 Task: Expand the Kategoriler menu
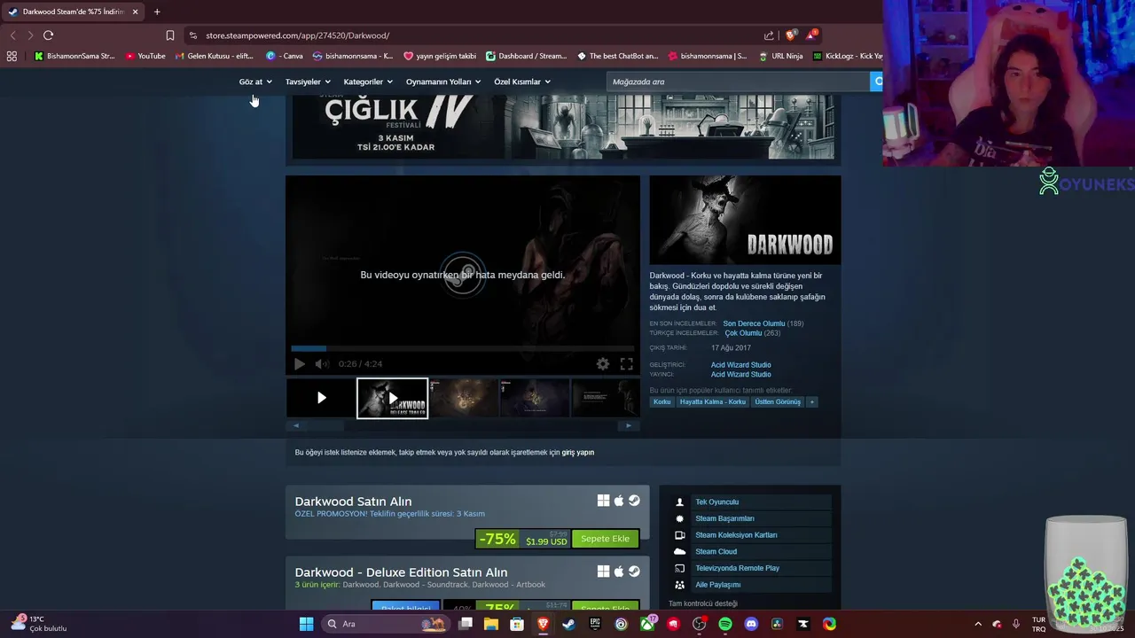point(368,82)
